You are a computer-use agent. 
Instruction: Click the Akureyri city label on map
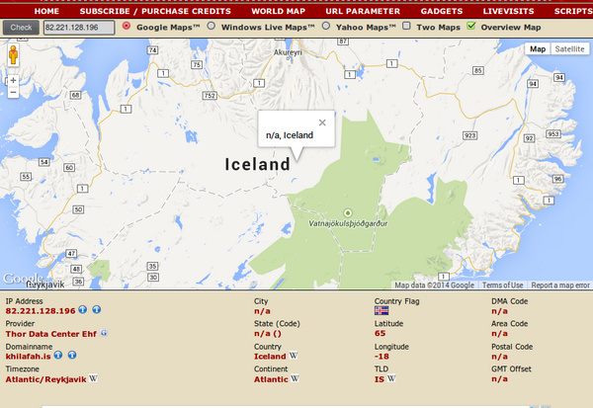(x=288, y=52)
